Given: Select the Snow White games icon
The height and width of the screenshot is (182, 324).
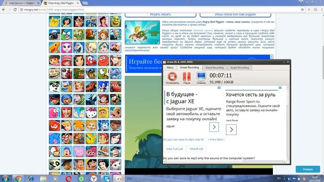Looking at the screenshot, I should [103, 164].
